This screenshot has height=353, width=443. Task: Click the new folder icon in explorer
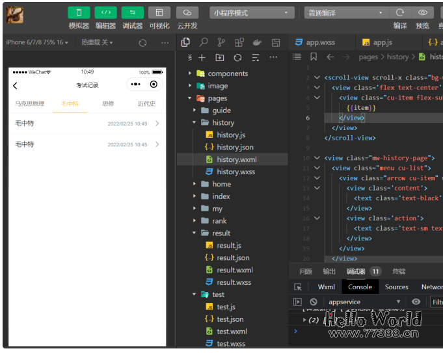(219, 57)
